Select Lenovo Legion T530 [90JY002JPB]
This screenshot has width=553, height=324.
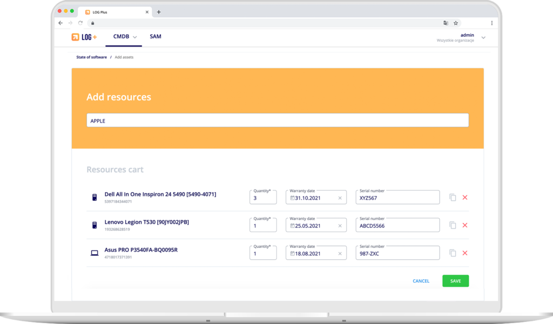147,222
